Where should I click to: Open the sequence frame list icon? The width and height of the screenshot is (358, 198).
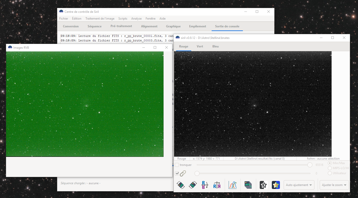(248, 185)
